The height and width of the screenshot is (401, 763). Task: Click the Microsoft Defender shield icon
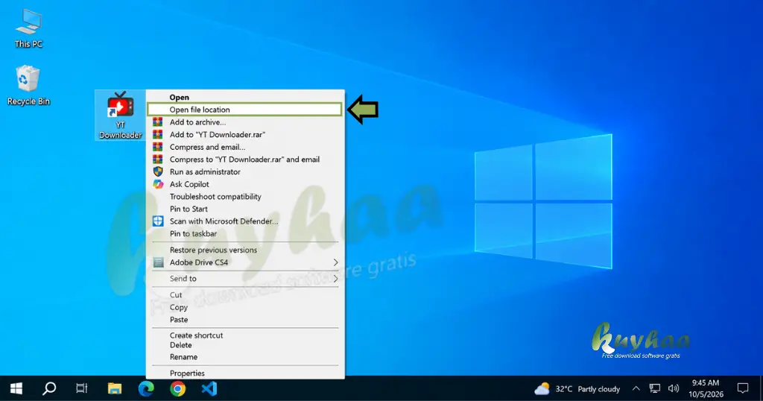pyautogui.click(x=158, y=221)
